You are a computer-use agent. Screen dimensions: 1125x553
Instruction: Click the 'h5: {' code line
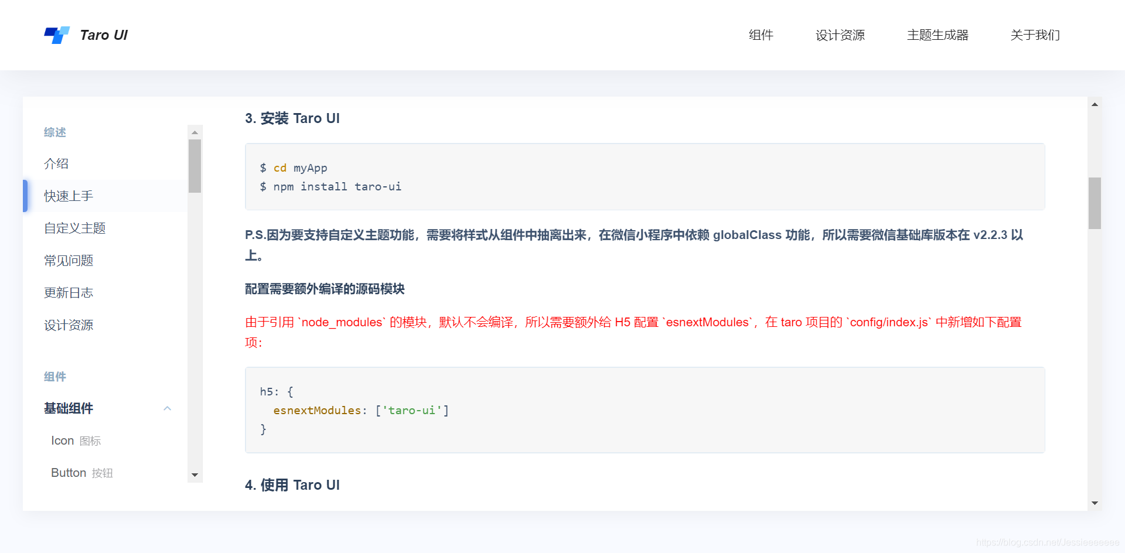tap(277, 392)
